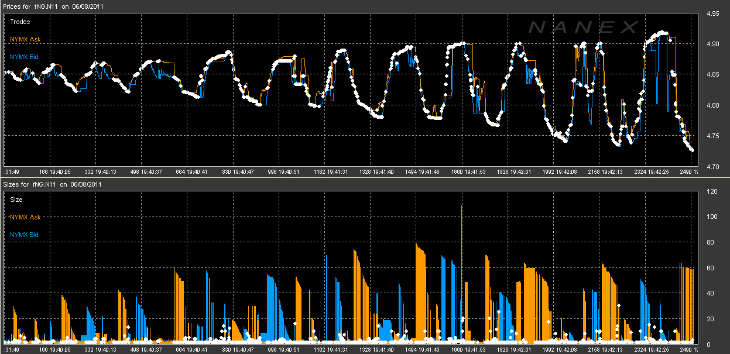Click the 'Prices for fNG.N11' chart title

[54, 5]
